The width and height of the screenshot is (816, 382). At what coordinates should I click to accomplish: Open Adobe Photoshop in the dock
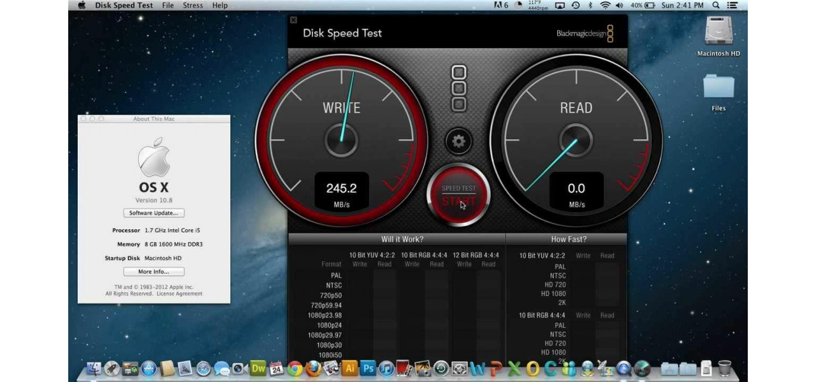pyautogui.click(x=368, y=367)
